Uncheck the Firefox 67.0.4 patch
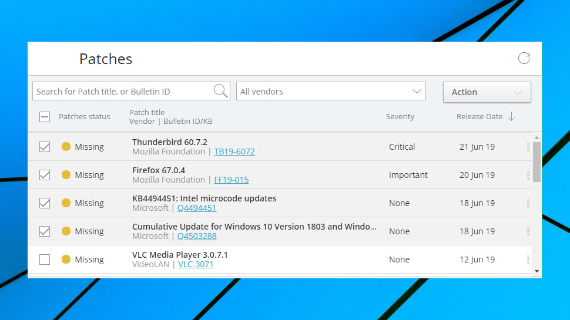 tap(45, 175)
